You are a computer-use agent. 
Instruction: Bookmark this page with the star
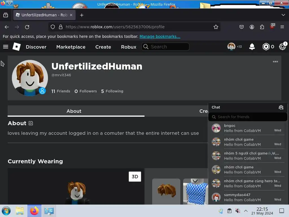click(x=216, y=27)
